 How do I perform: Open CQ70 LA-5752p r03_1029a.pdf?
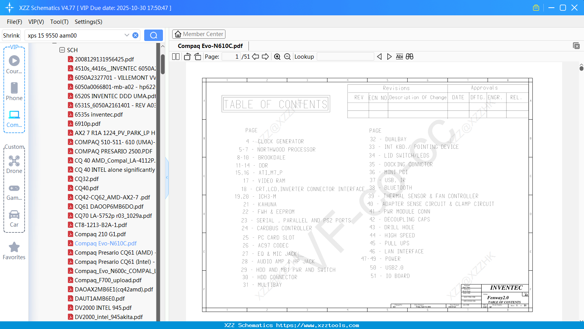click(114, 216)
